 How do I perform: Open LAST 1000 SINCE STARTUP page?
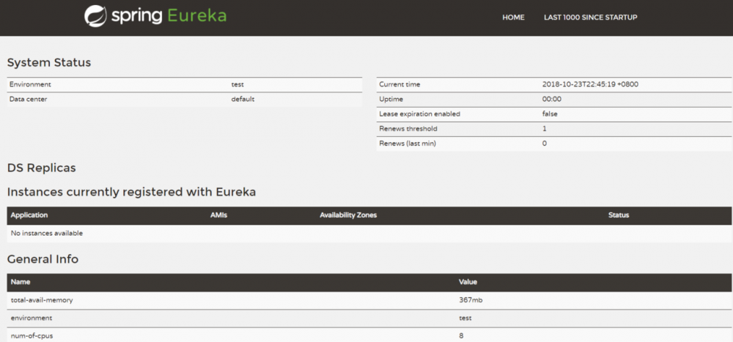click(x=590, y=17)
